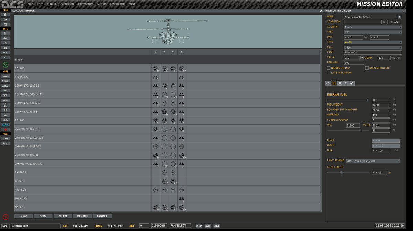
Task: Open the Paint Scheme dropdown
Action: coord(373,161)
